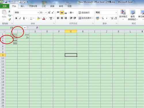Click the Increase Font Size icon
This screenshot has height=108, width=144.
click(49, 12)
